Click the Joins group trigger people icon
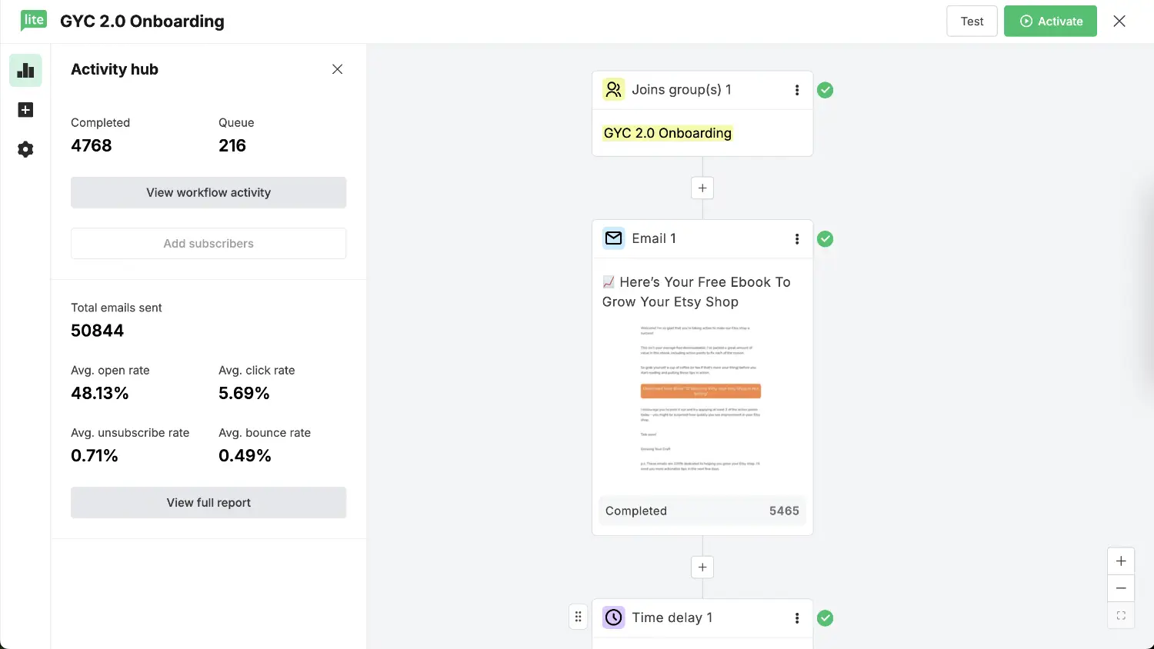 pos(613,90)
